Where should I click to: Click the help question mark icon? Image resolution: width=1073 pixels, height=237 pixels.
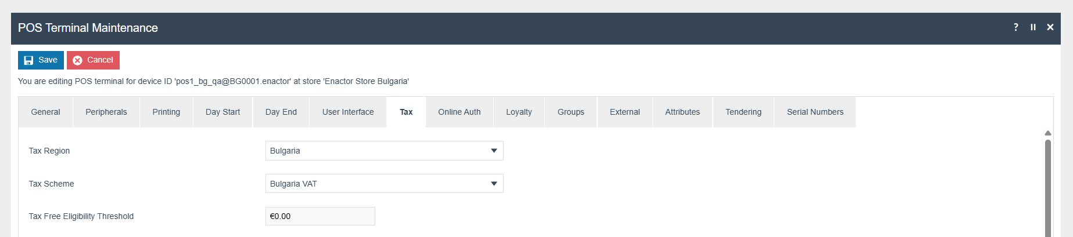click(1015, 27)
